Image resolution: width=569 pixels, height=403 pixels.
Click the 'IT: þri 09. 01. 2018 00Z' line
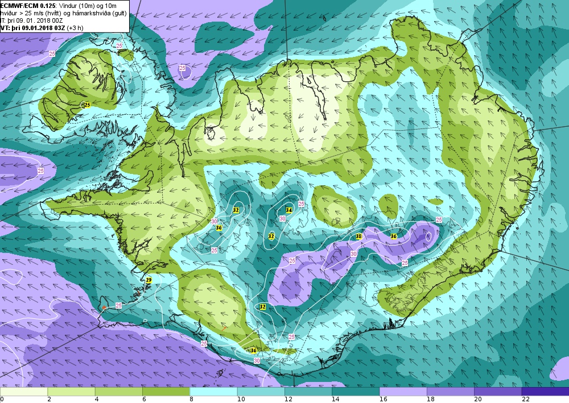[x=31, y=20]
